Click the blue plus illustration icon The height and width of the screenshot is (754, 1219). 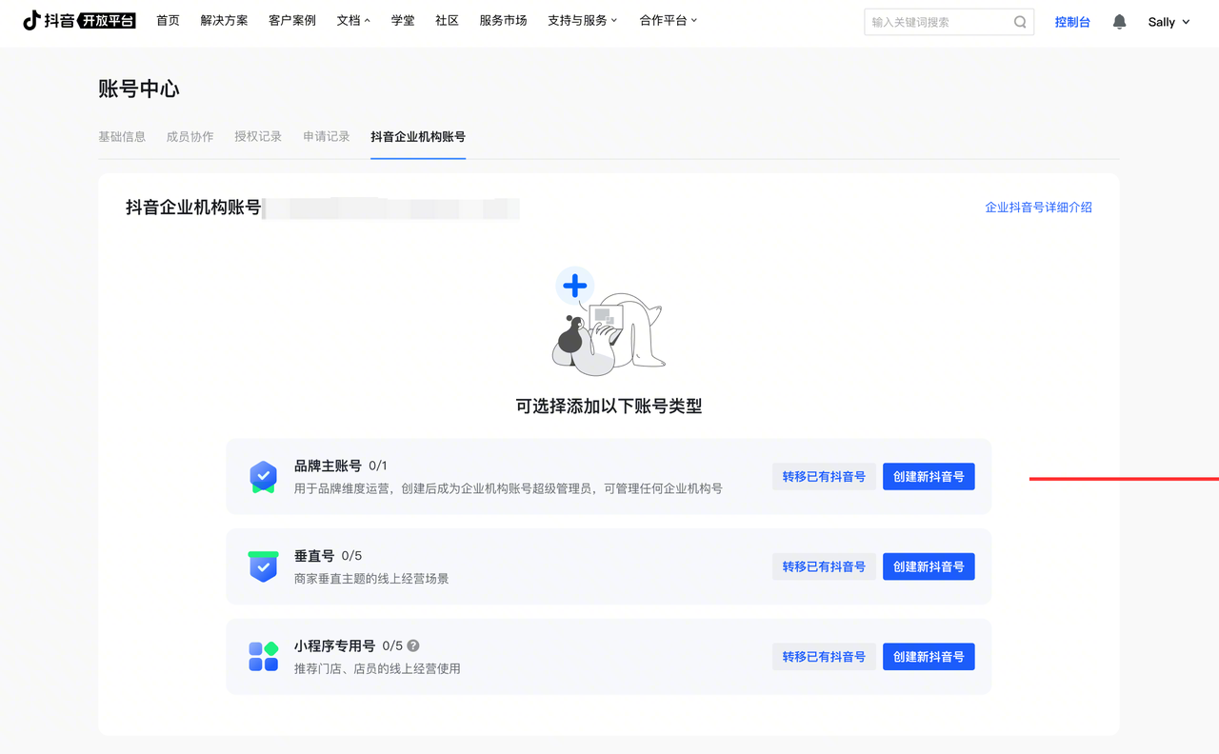pos(574,286)
